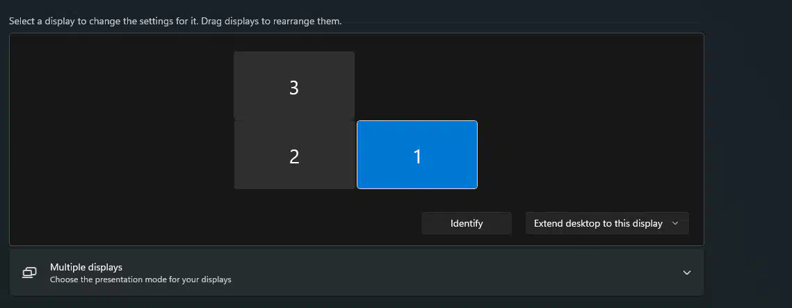The width and height of the screenshot is (792, 308).
Task: Click the number 2 label on gray display
Action: pyautogui.click(x=294, y=156)
